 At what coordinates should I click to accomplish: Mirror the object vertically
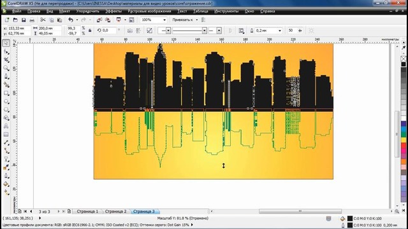tap(138, 31)
